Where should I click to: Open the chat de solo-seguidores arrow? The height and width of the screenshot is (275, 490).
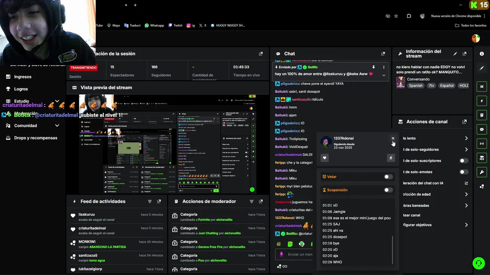pos(466,150)
